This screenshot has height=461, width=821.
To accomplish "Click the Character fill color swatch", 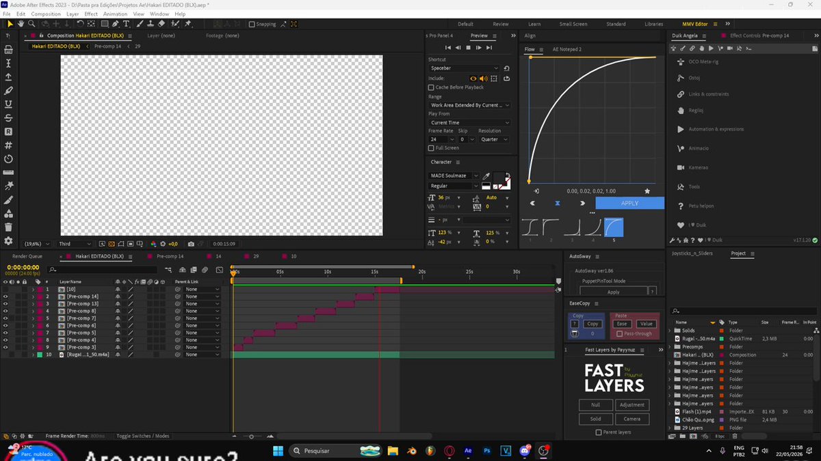I will click(500, 177).
